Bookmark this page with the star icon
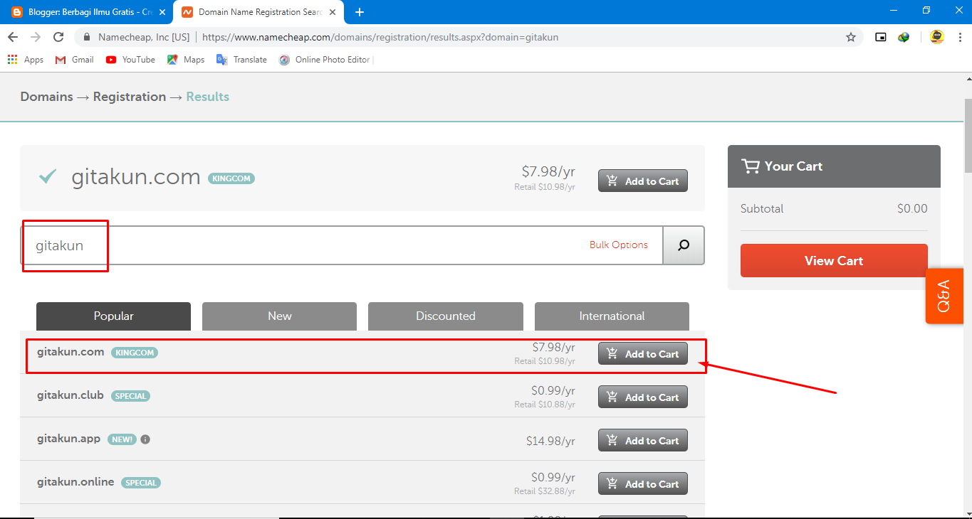972x519 pixels. 851,37
